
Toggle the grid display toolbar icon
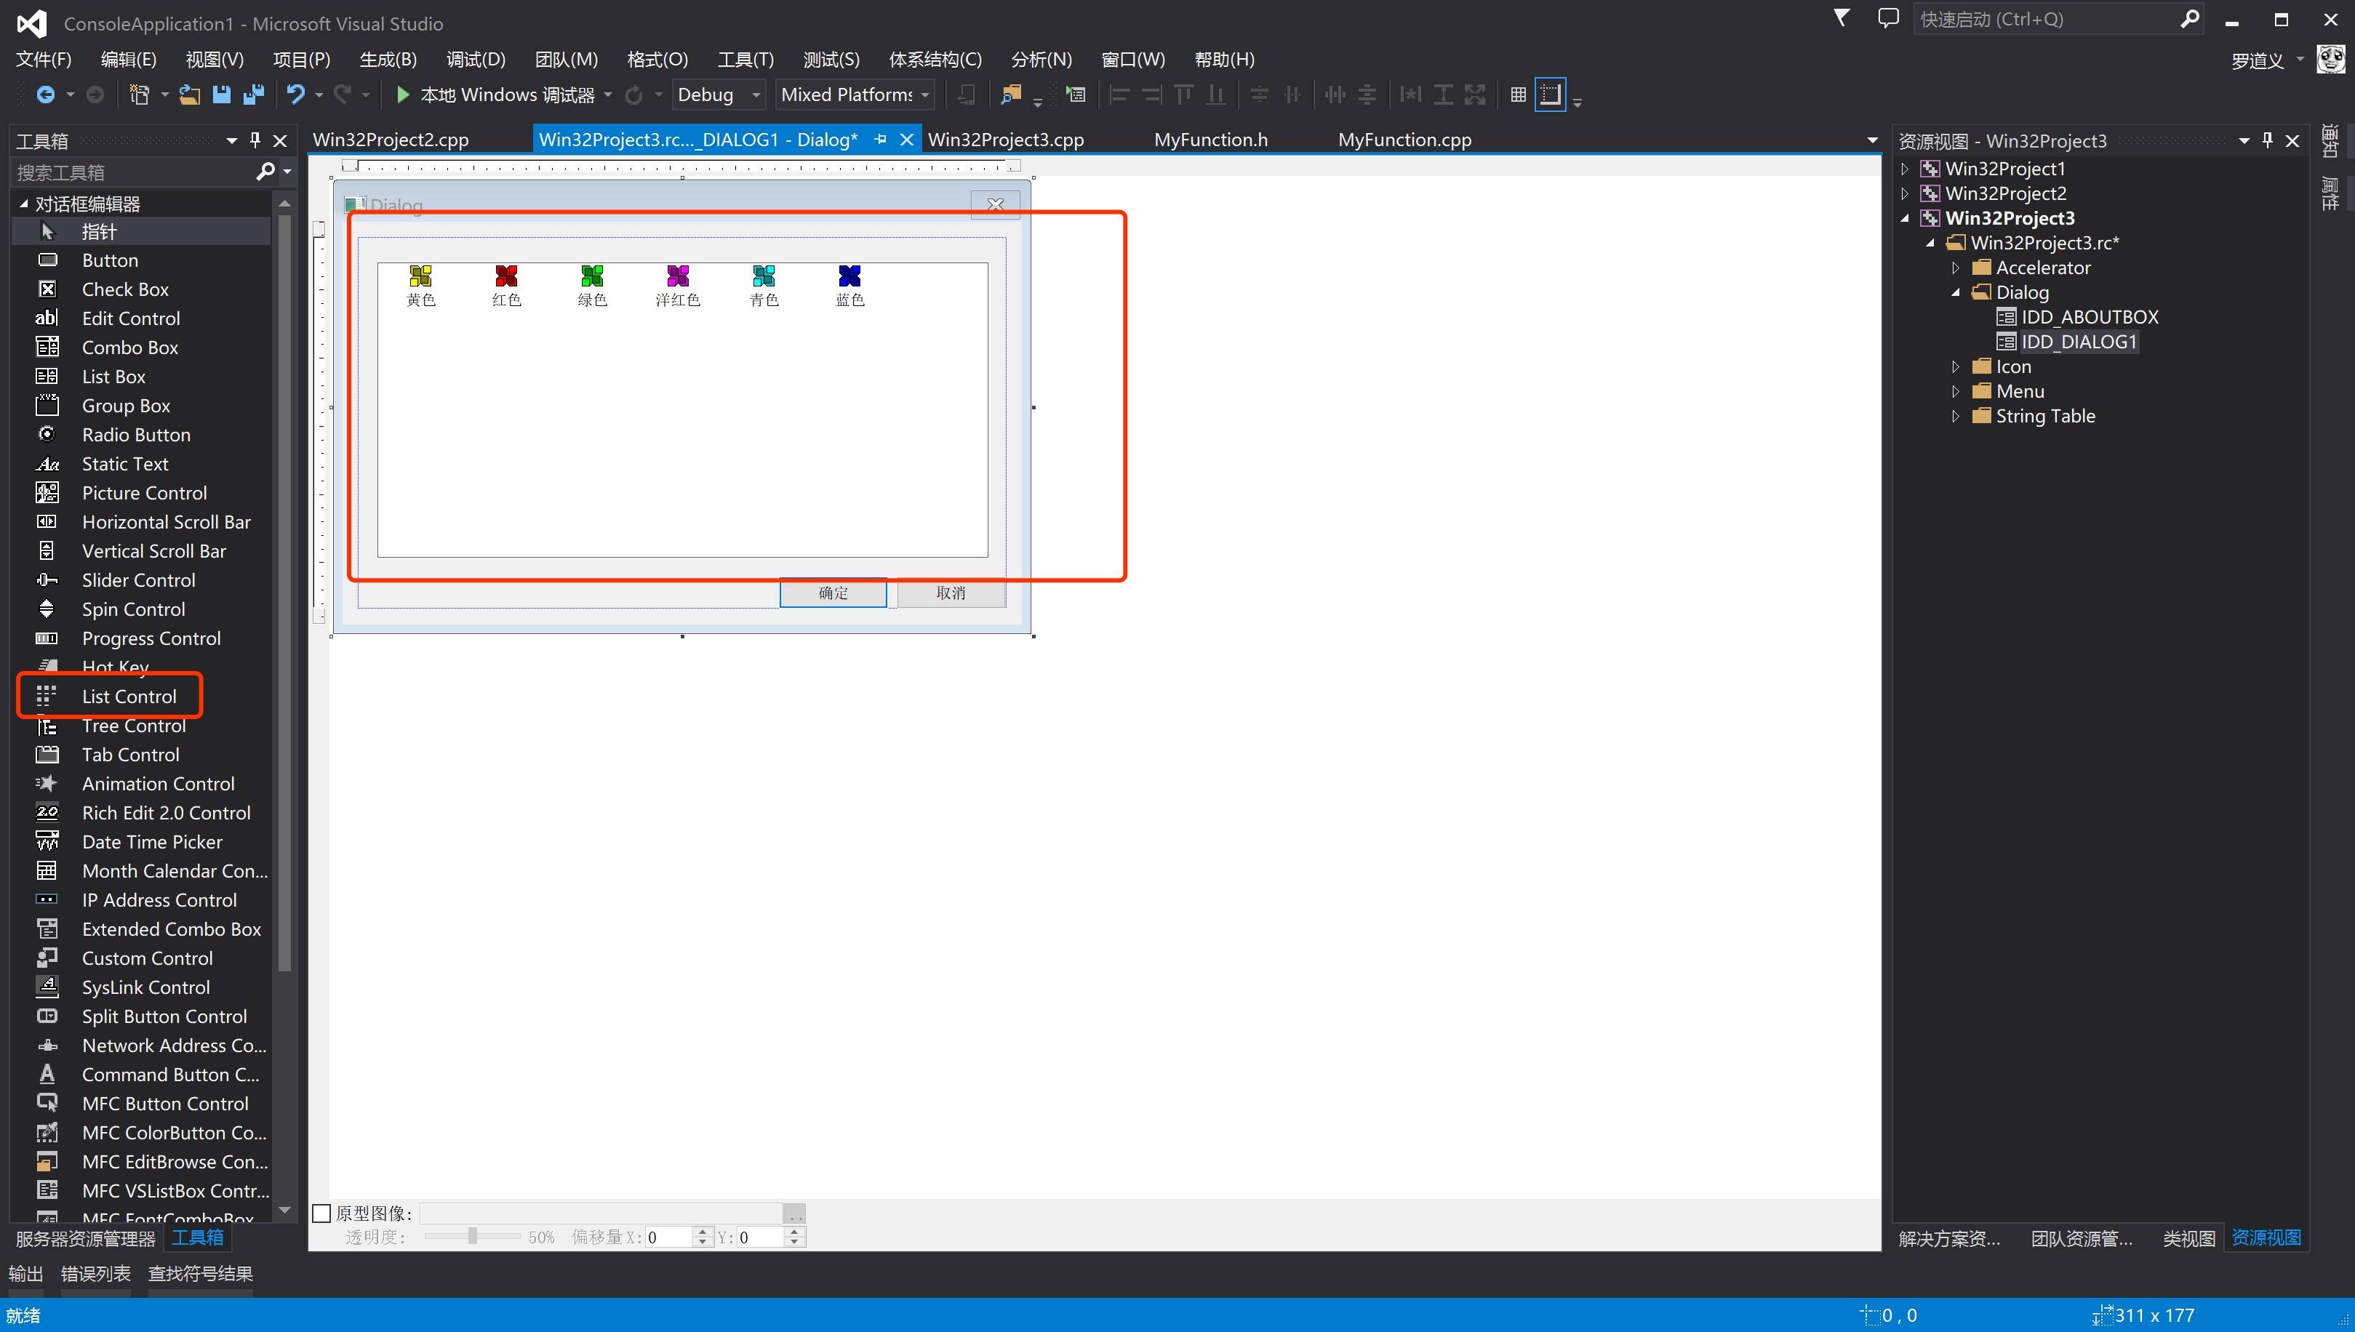click(1518, 95)
